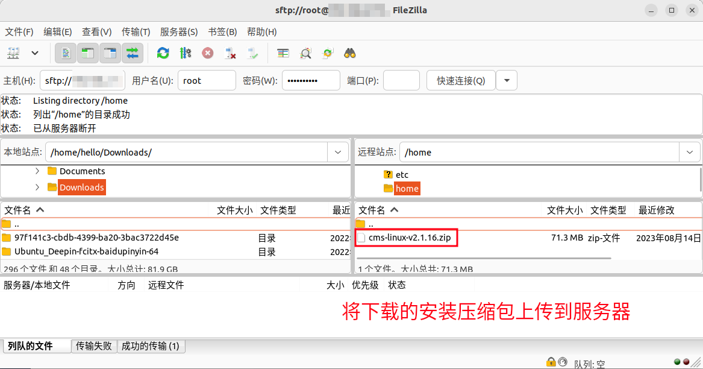Image resolution: width=703 pixels, height=369 pixels.
Task: Open 本地站点 path dropdown
Action: pyautogui.click(x=338, y=152)
